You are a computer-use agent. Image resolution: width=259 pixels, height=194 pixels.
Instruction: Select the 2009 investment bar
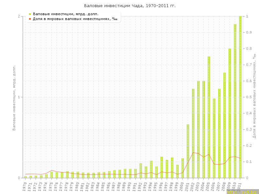230,113
